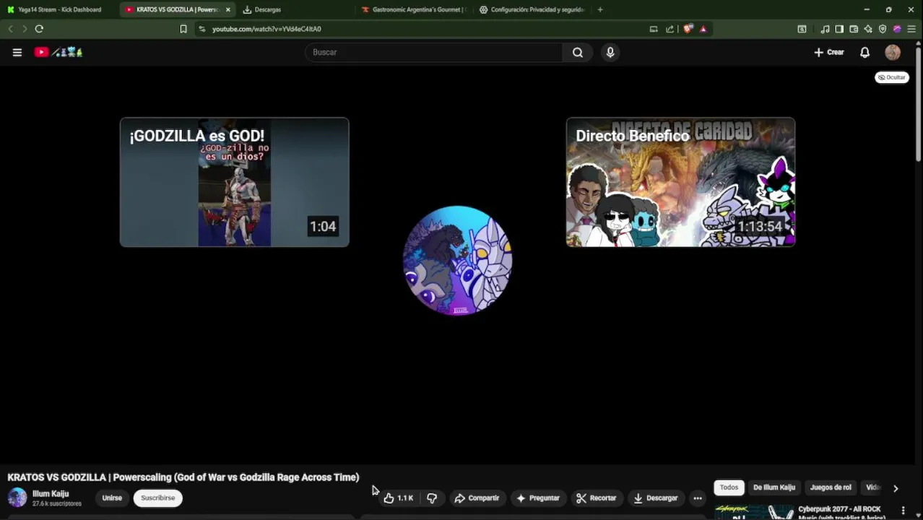The height and width of the screenshot is (520, 923).
Task: Click the search magnifier button
Action: tap(578, 52)
